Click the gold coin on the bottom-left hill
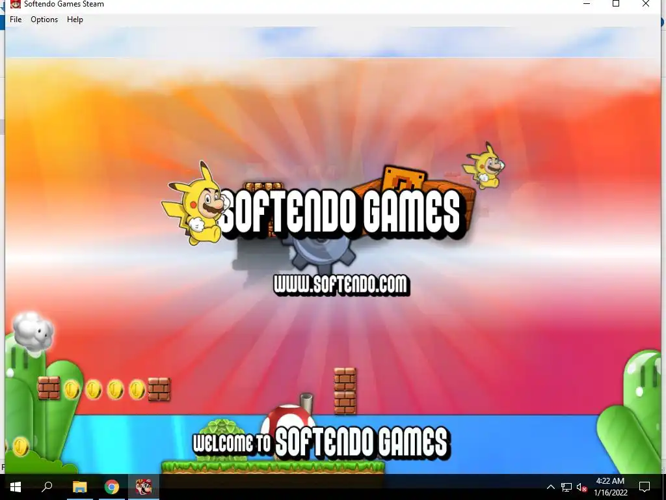This screenshot has height=500, width=666. (x=20, y=447)
